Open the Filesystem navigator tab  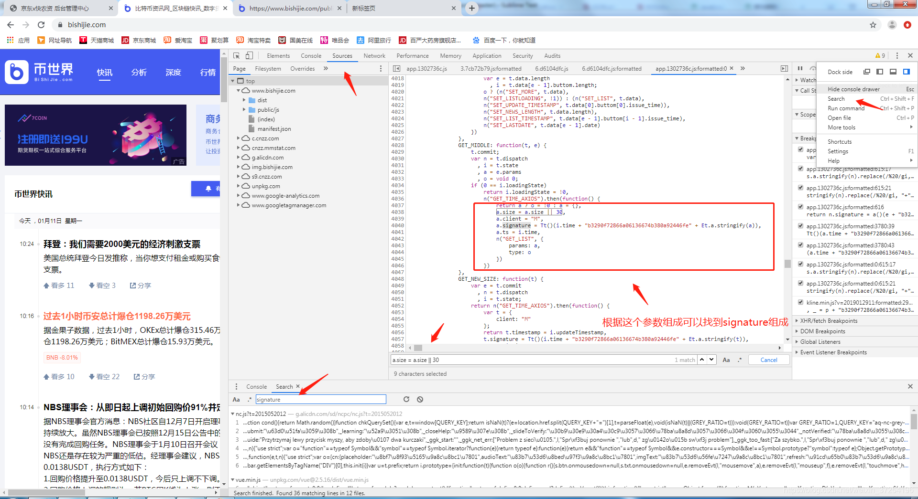pos(268,69)
